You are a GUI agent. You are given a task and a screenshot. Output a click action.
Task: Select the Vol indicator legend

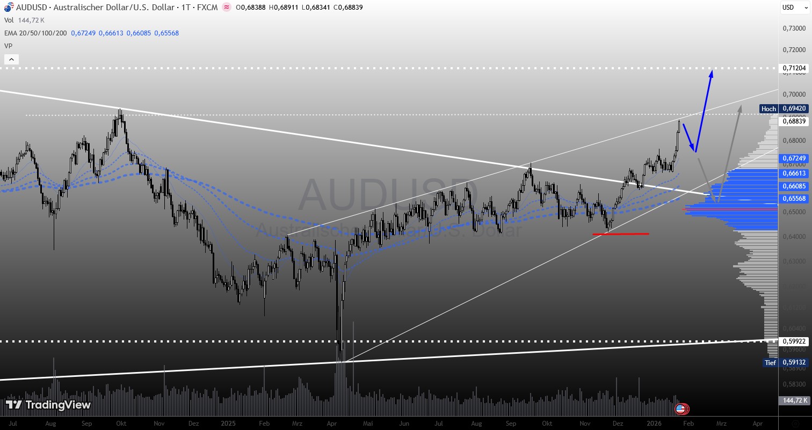(x=10, y=20)
